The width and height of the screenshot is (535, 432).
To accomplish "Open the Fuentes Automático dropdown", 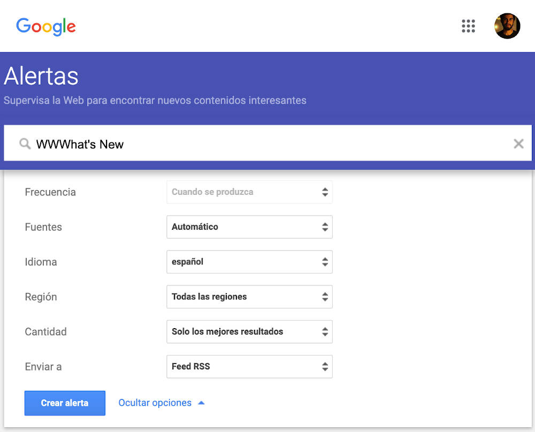I will coord(249,227).
